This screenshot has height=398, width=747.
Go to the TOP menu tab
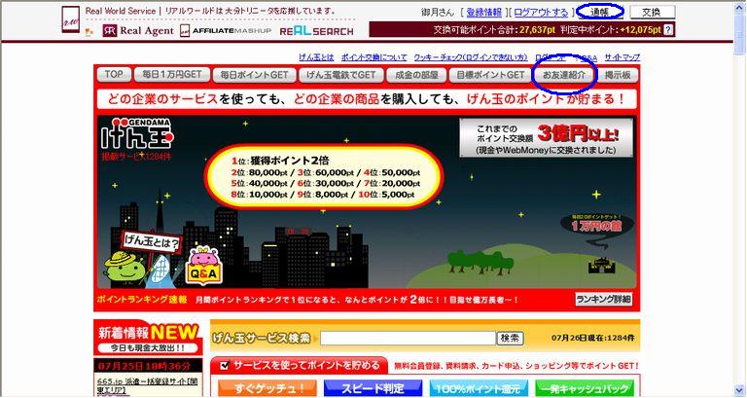point(114,75)
